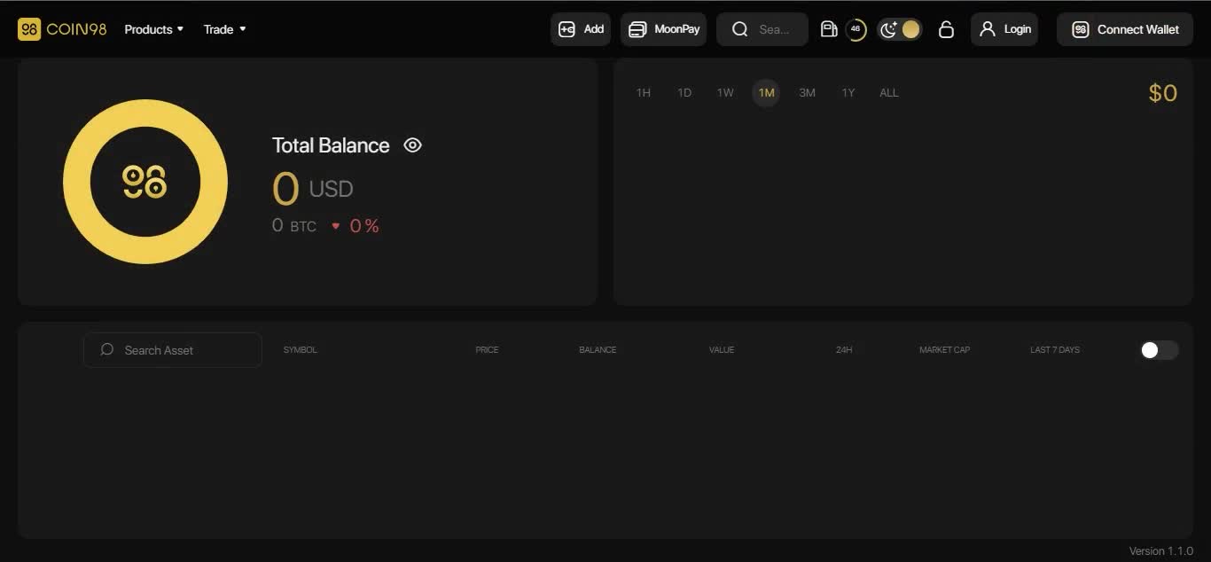Toggle the switch beside Last 7 Days

pyautogui.click(x=1159, y=350)
